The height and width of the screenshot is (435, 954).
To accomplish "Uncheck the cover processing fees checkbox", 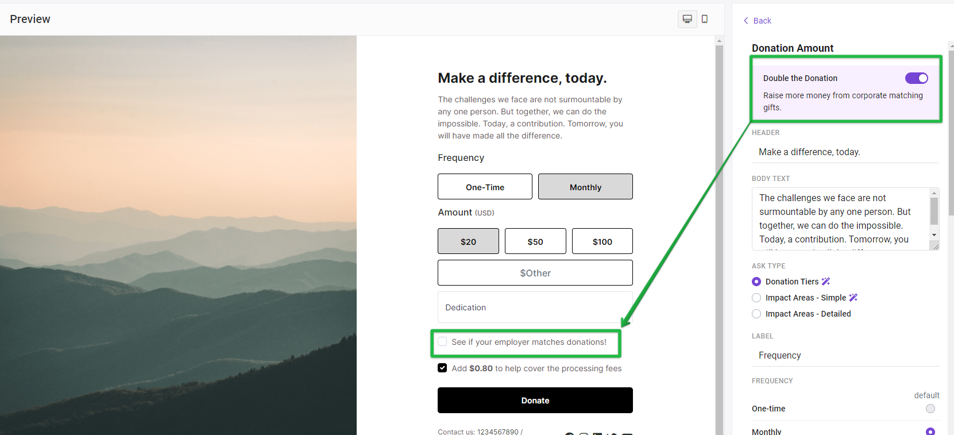I will [x=442, y=368].
